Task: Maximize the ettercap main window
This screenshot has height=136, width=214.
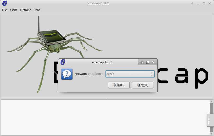Action: [204, 3]
